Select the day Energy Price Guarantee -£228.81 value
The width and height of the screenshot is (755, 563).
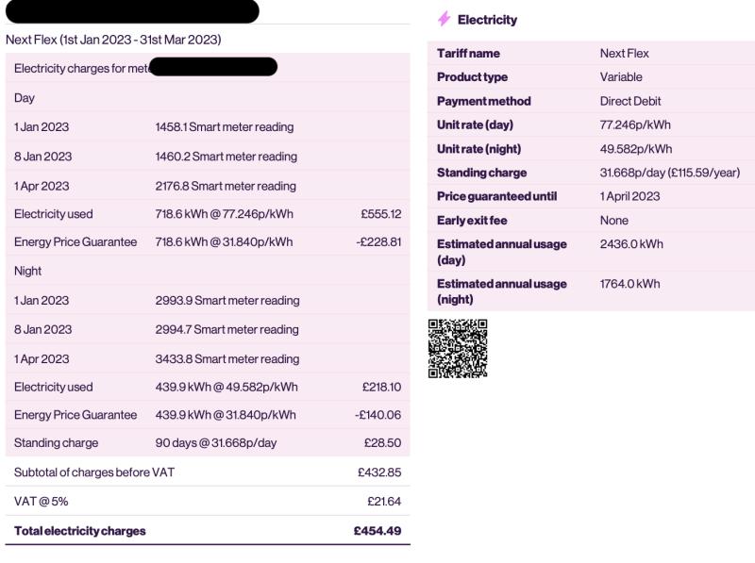point(378,241)
